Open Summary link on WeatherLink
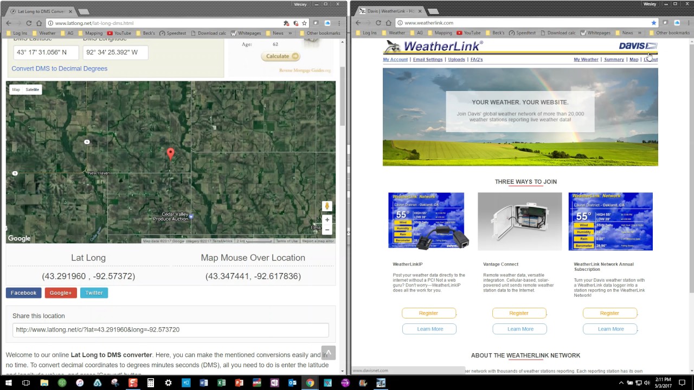The image size is (694, 390). click(614, 60)
